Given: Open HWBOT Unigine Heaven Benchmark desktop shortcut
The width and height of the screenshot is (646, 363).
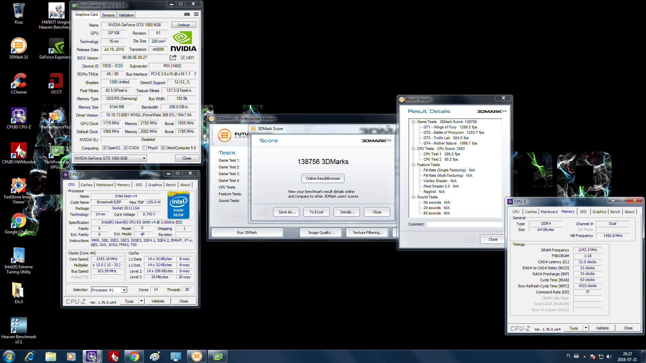Looking at the screenshot, I should coord(56,15).
